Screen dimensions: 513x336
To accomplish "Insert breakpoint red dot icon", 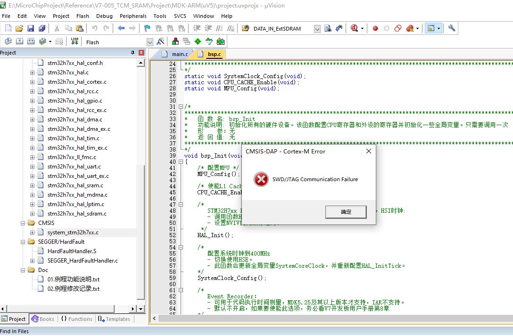I will [x=375, y=28].
